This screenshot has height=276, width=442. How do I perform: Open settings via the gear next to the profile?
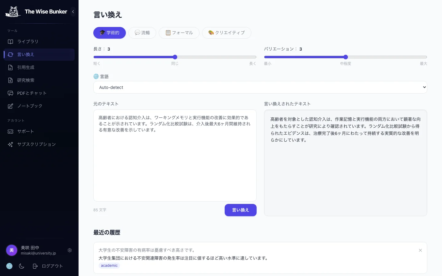pos(70,250)
